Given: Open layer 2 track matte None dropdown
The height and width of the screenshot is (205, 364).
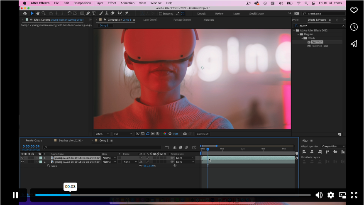Looking at the screenshot, I should click(x=130, y=162).
